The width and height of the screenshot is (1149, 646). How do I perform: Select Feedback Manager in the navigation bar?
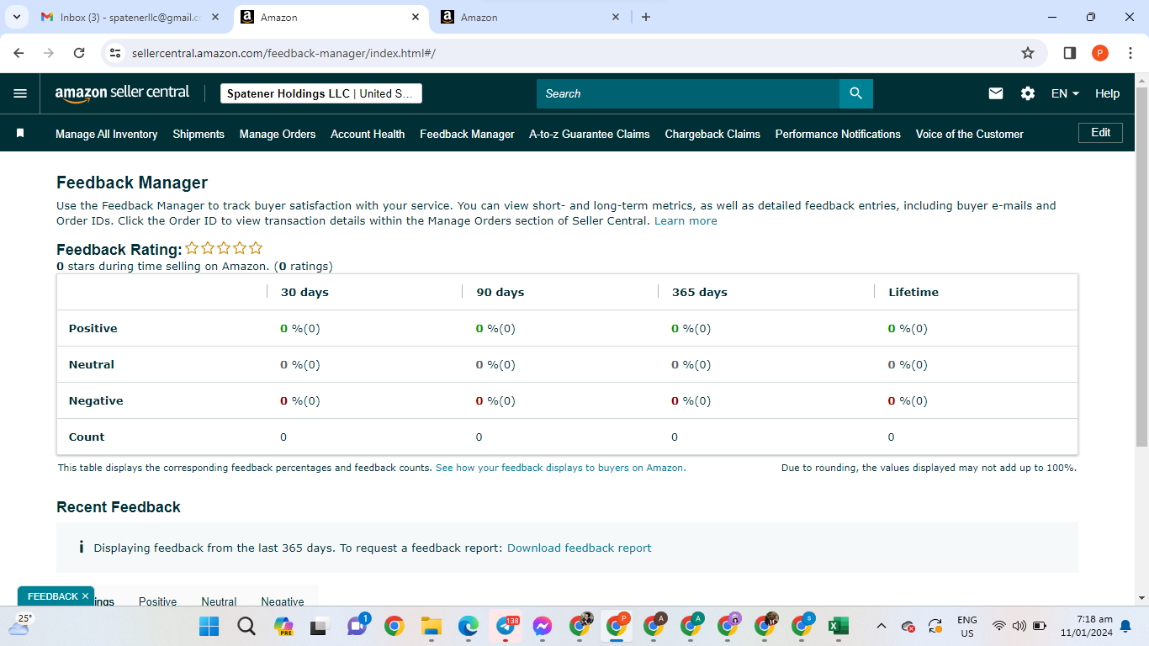pyautogui.click(x=467, y=134)
